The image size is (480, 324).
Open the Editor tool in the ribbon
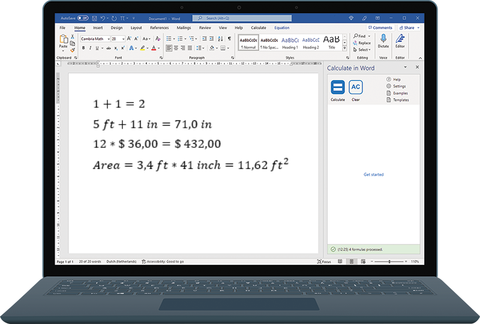coord(400,40)
